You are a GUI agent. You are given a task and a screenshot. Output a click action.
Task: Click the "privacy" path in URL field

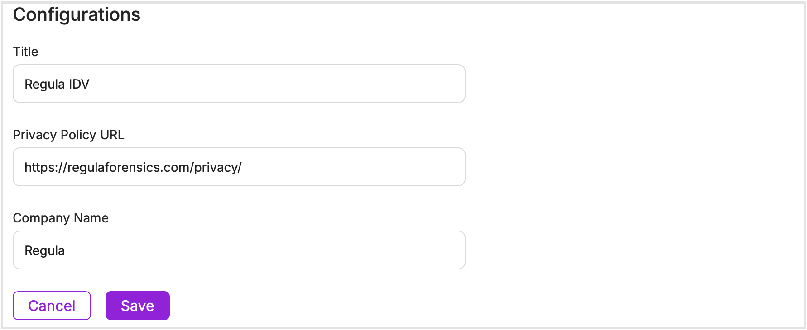tap(216, 167)
